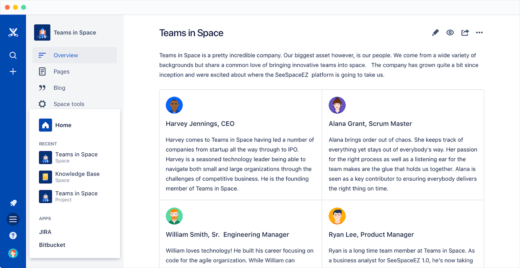Create new content with the plus icon
The height and width of the screenshot is (268, 520).
(x=13, y=71)
